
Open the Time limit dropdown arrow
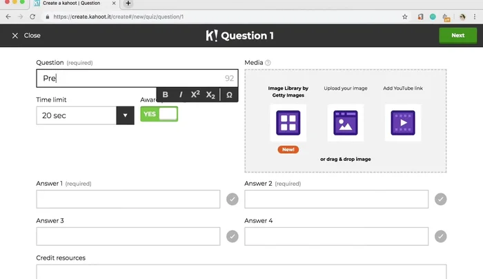point(125,115)
